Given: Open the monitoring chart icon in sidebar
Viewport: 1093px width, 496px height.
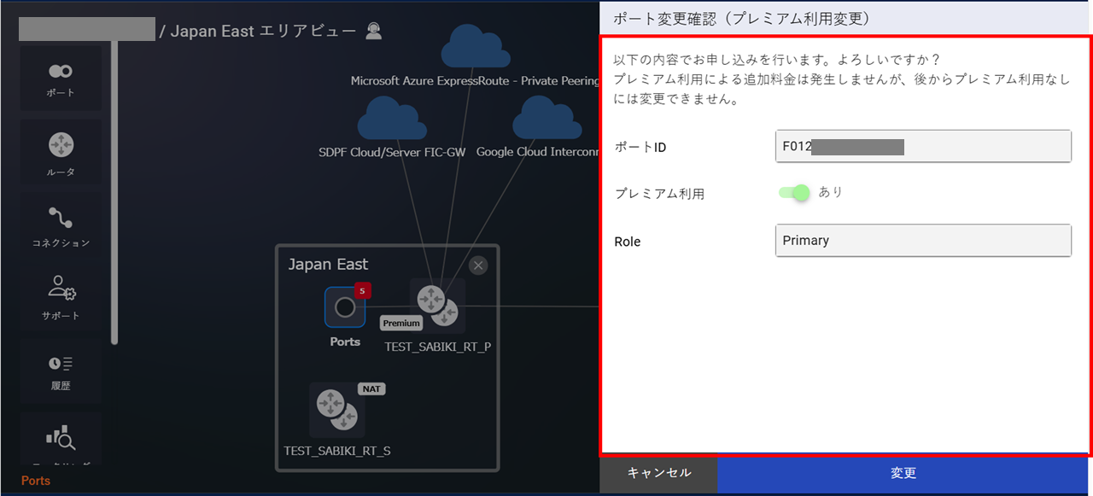Looking at the screenshot, I should (60, 440).
